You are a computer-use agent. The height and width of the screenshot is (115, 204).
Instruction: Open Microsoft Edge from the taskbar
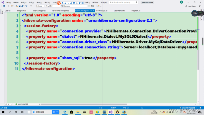pos(65,112)
